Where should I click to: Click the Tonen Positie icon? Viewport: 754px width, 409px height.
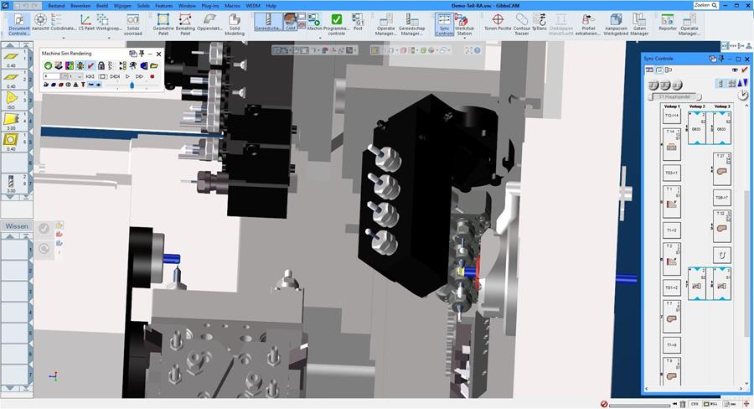point(498,23)
